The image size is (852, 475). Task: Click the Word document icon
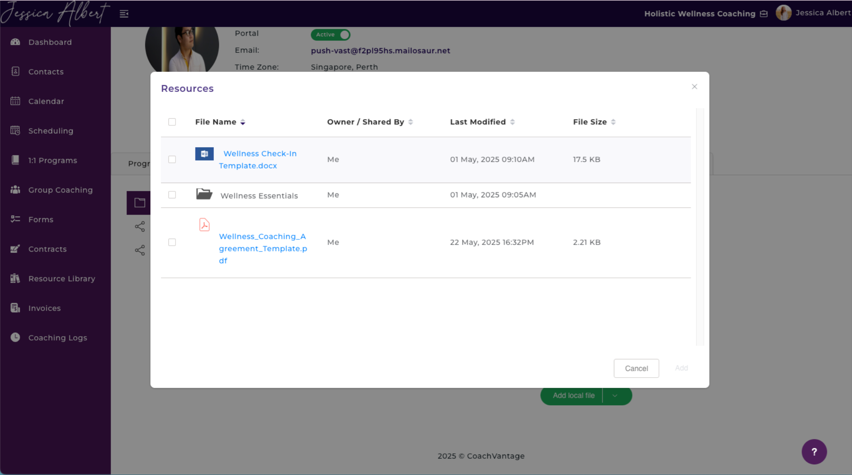coord(204,154)
